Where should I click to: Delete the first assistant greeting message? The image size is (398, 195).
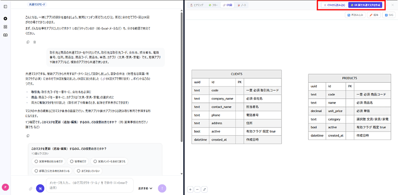[34, 42]
